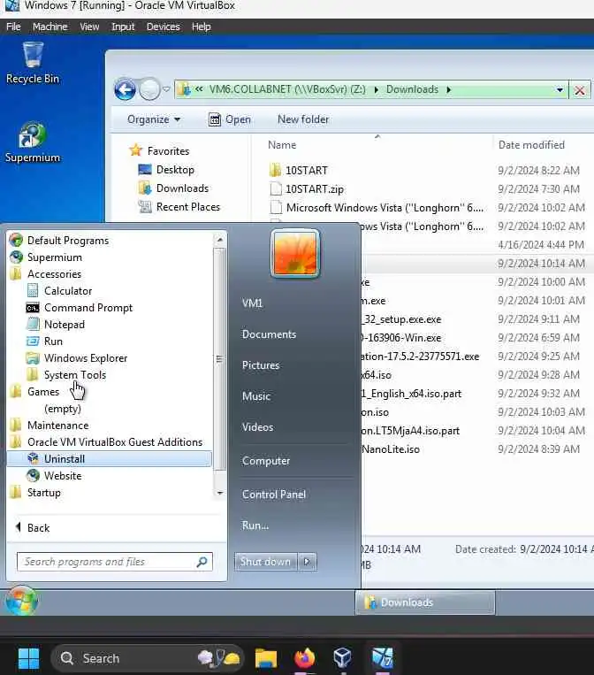Click the Search programs and files box
Image resolution: width=594 pixels, height=675 pixels.
point(114,562)
